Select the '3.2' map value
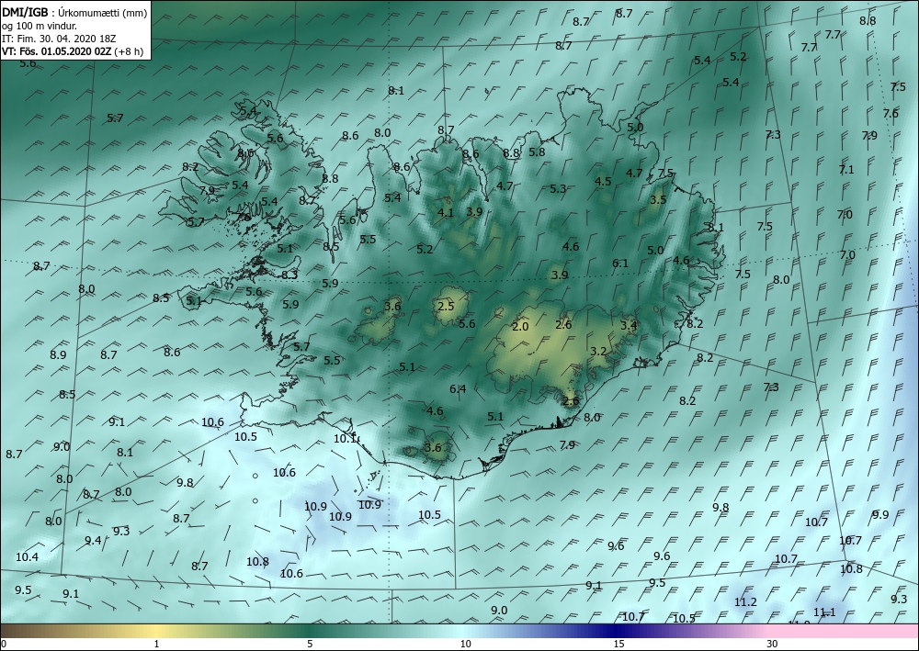Viewport: 919px width, 651px height. (598, 352)
